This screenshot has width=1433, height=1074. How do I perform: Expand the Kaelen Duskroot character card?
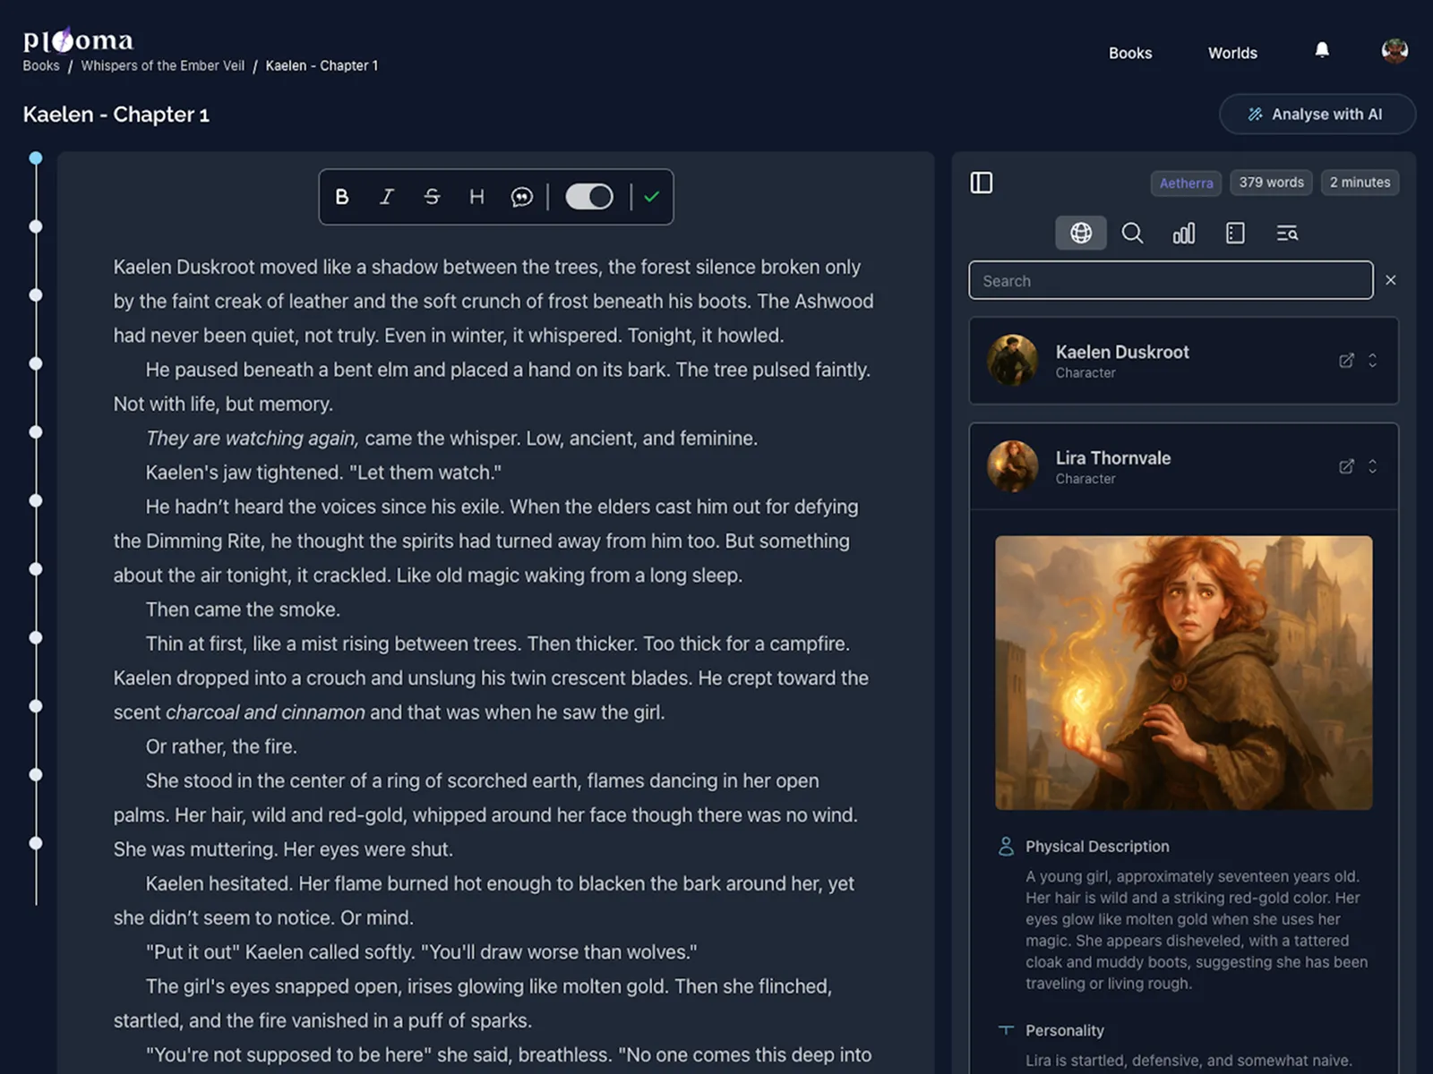click(x=1372, y=361)
